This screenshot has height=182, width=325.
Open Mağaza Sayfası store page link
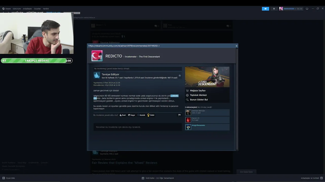(198, 90)
